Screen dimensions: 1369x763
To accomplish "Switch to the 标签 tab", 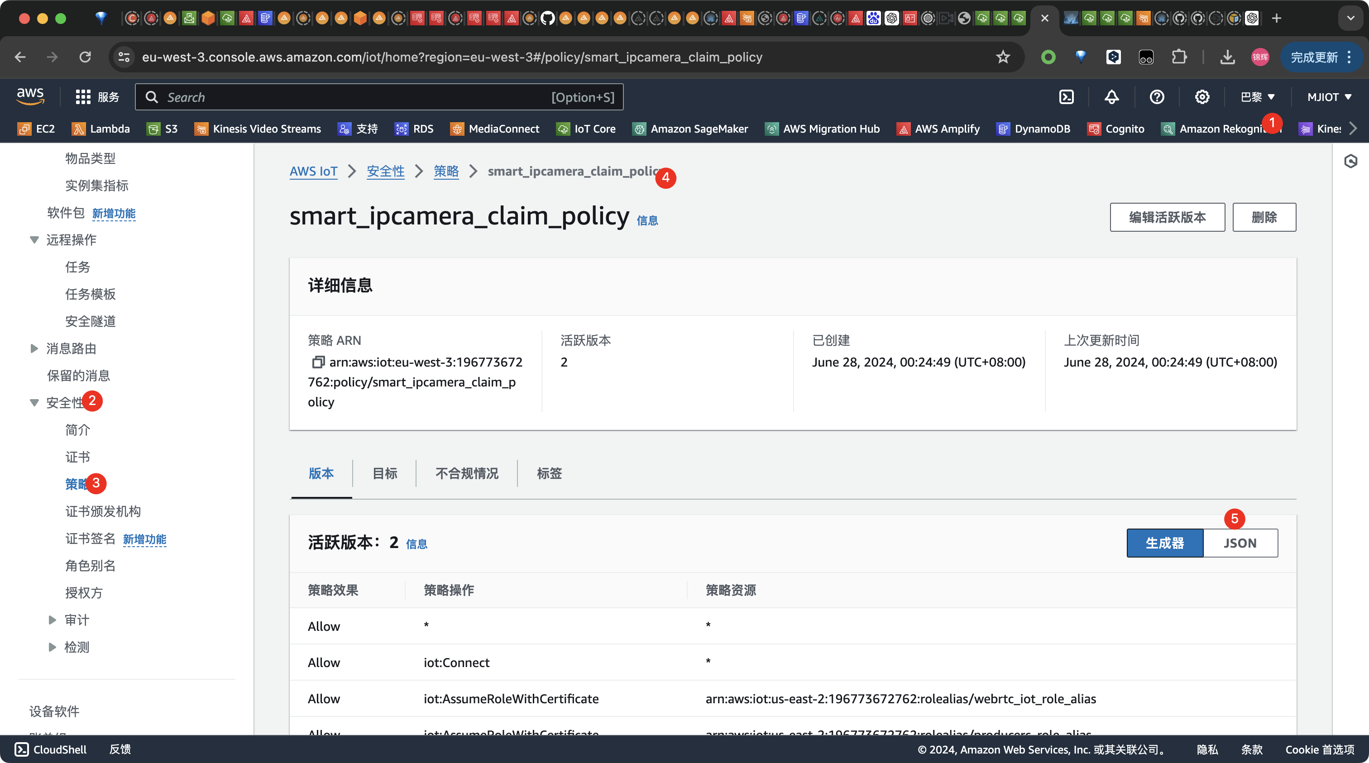I will (x=549, y=473).
